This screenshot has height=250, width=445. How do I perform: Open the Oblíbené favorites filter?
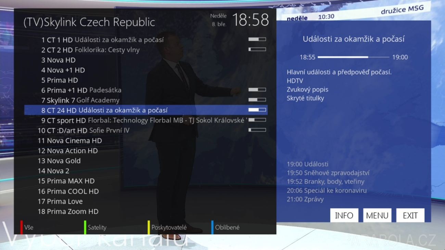click(227, 227)
